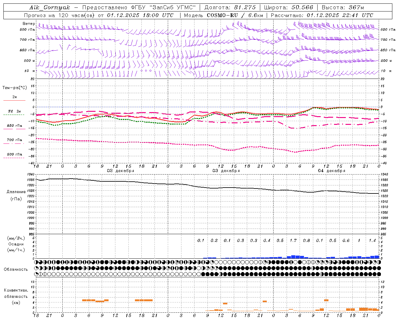Click the dotted pink line sample under the "500 гПа" temperature legend label
Image resolution: width=397 pixels, height=318 pixels.
pyautogui.click(x=14, y=158)
